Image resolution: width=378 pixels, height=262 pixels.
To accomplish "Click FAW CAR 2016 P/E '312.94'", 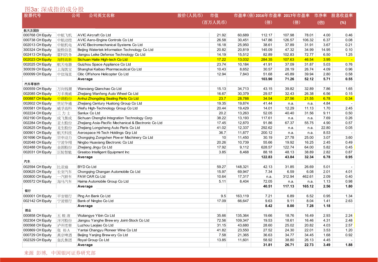I will [288, 176].
